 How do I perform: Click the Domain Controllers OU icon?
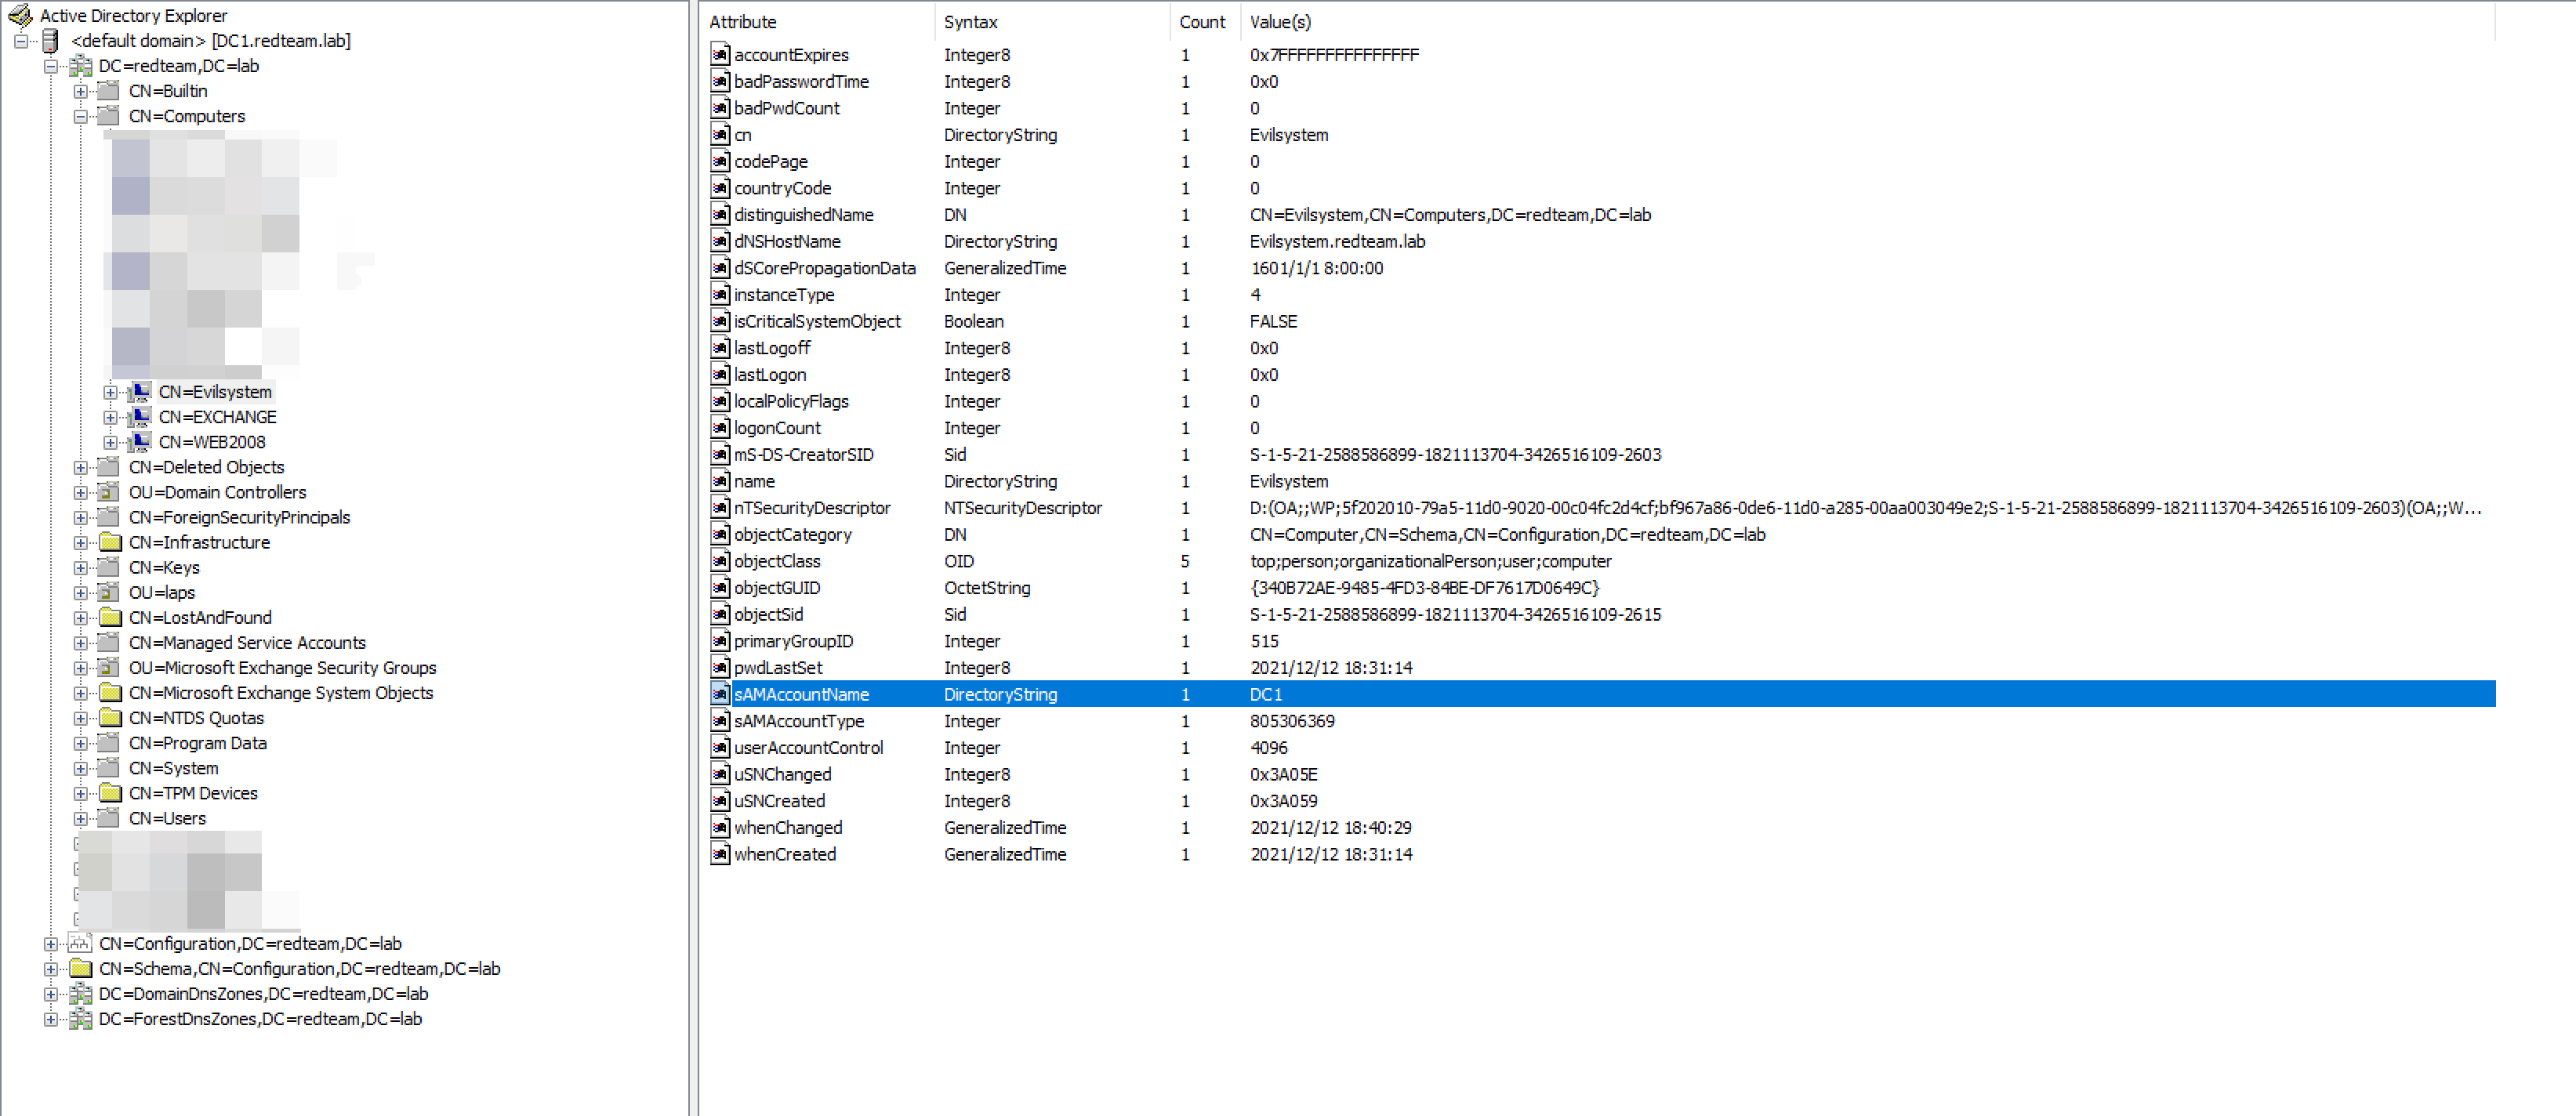click(x=109, y=492)
